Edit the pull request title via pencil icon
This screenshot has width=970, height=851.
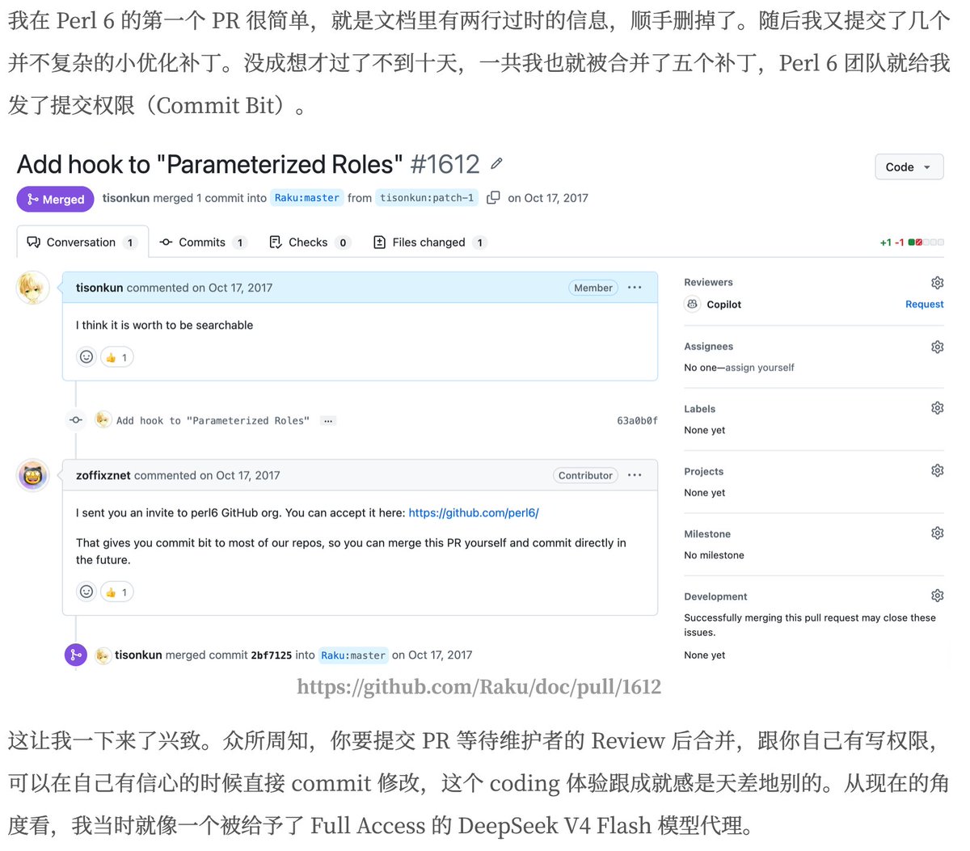pyautogui.click(x=496, y=164)
